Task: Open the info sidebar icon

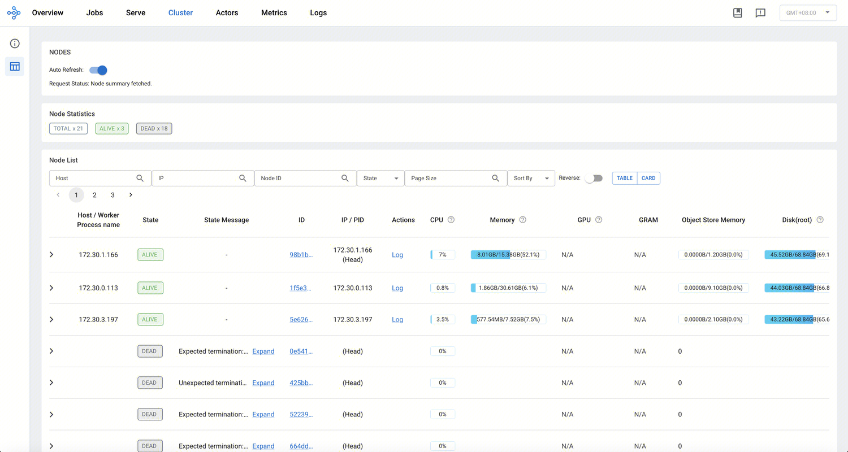Action: (x=15, y=44)
